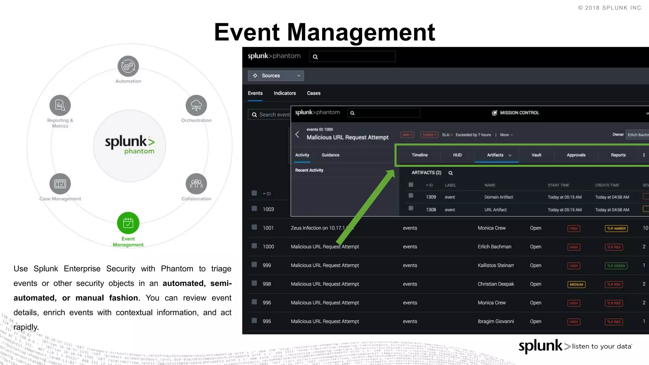The image size is (649, 365).
Task: Open the vertical dots menu after Reports
Action: tap(644, 155)
